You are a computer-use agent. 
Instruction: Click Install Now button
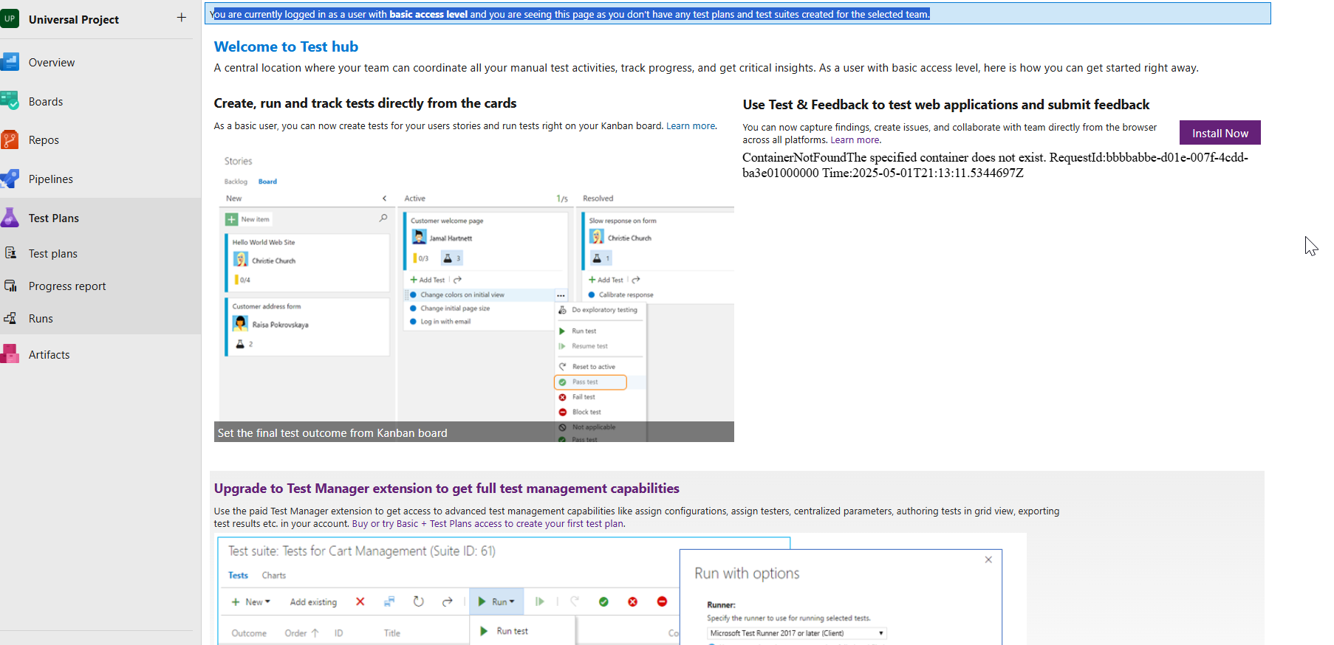coord(1220,133)
